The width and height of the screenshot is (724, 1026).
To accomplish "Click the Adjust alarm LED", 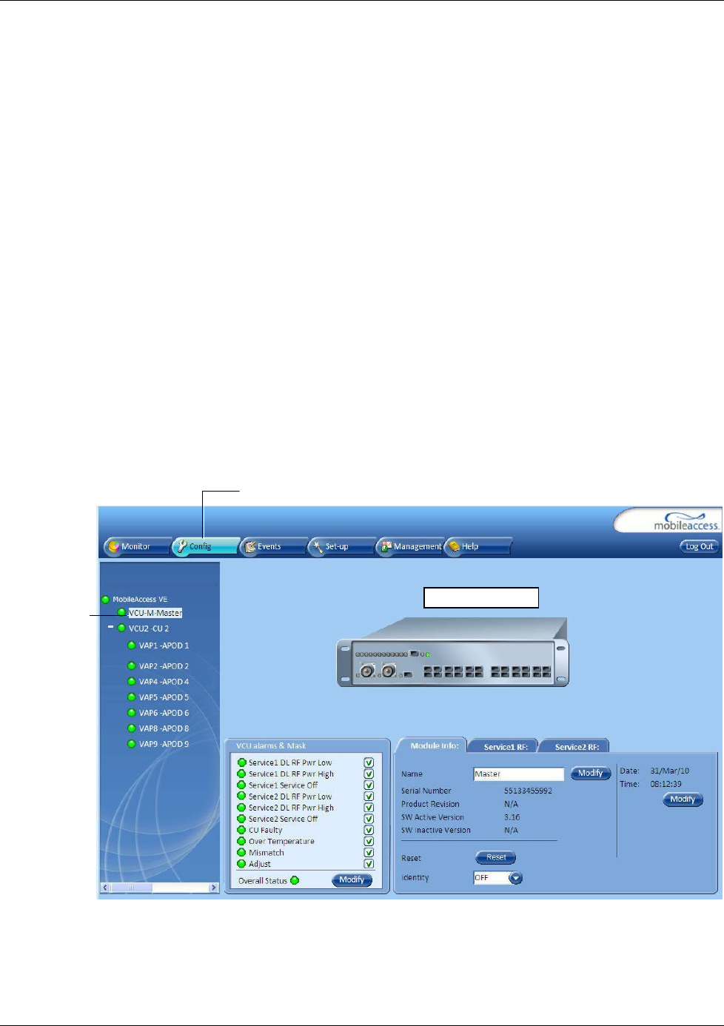I will pyautogui.click(x=241, y=863).
